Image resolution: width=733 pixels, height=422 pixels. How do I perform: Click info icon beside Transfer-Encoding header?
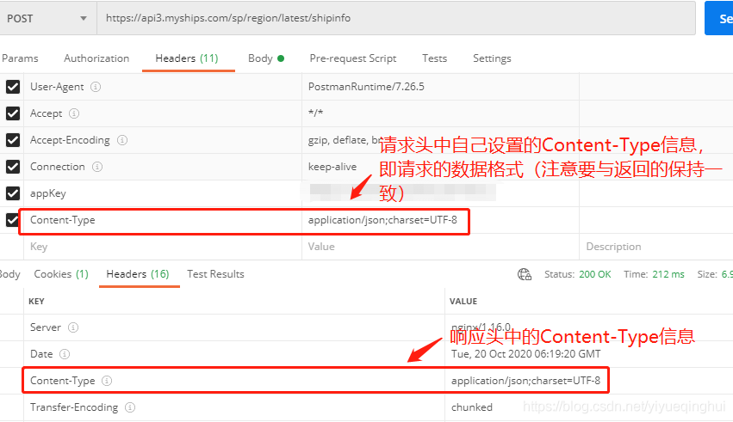130,407
